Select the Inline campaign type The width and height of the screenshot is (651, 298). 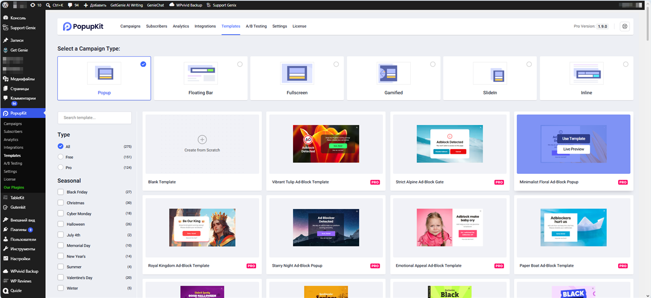586,78
